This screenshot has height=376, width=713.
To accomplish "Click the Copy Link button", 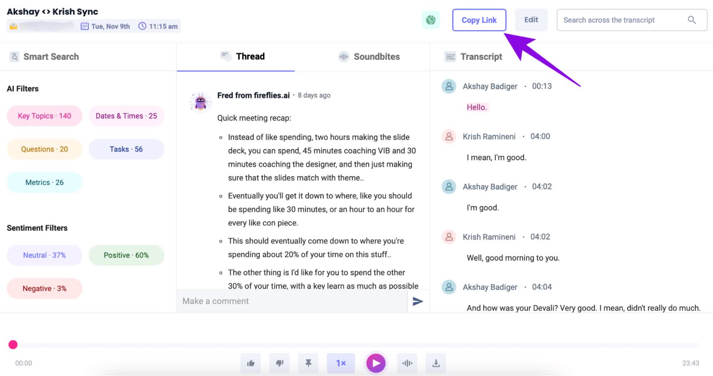I will [x=479, y=20].
